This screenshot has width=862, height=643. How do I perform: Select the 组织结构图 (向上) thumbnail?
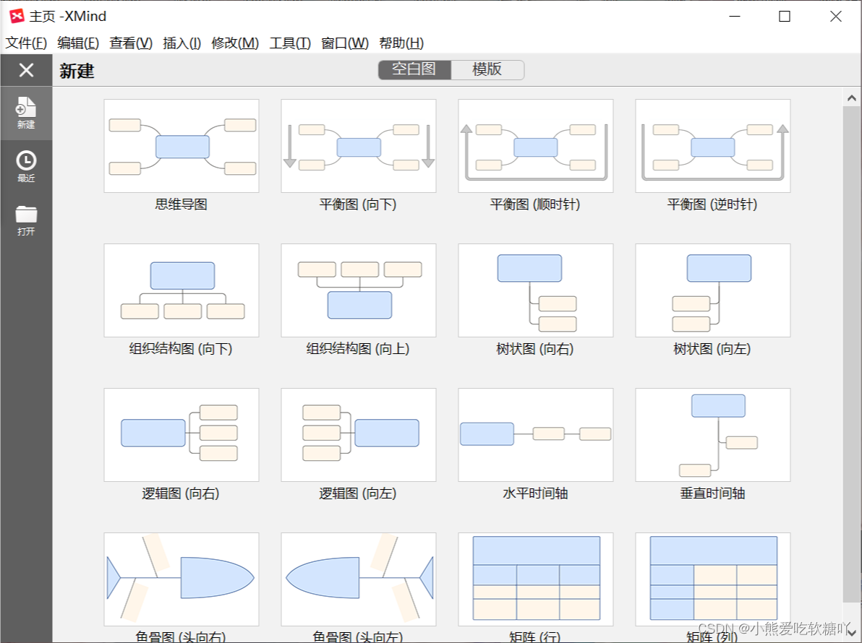[x=359, y=290]
